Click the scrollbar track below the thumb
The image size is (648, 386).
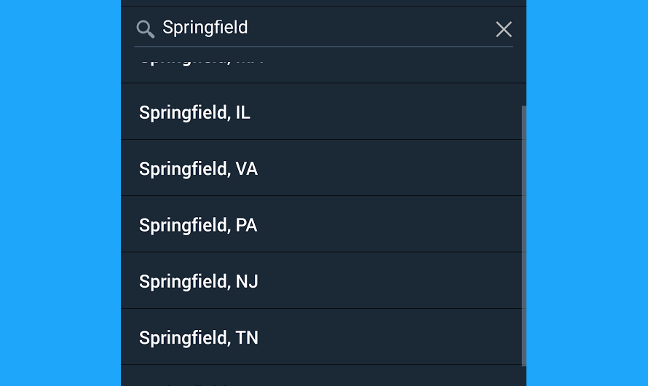point(524,376)
